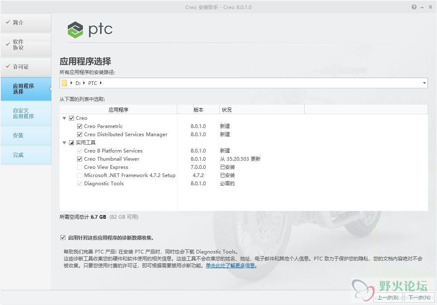Click the 7.0.0.0 version cell

coord(198,167)
